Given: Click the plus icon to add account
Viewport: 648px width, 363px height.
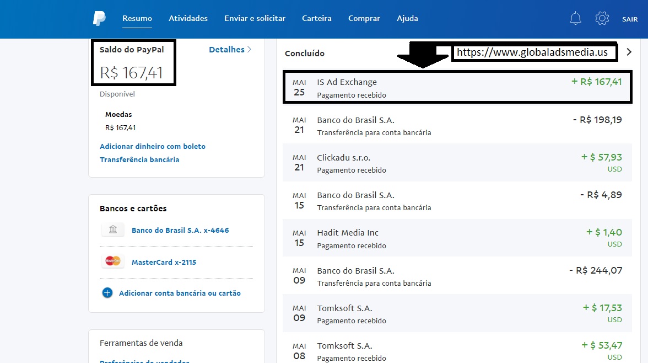Looking at the screenshot, I should (x=107, y=293).
